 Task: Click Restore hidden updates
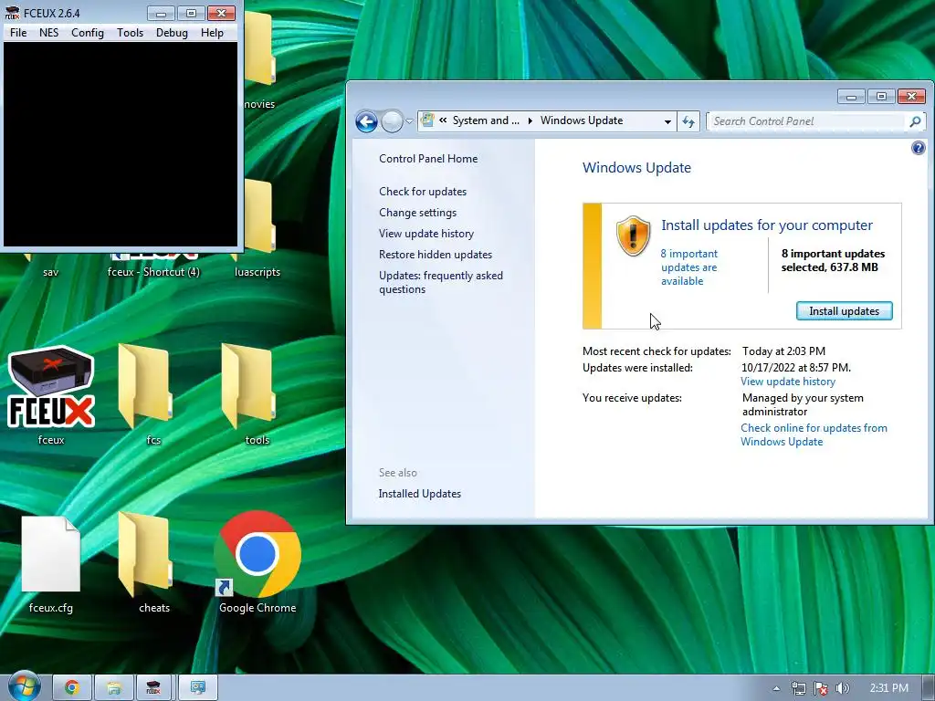tap(436, 255)
